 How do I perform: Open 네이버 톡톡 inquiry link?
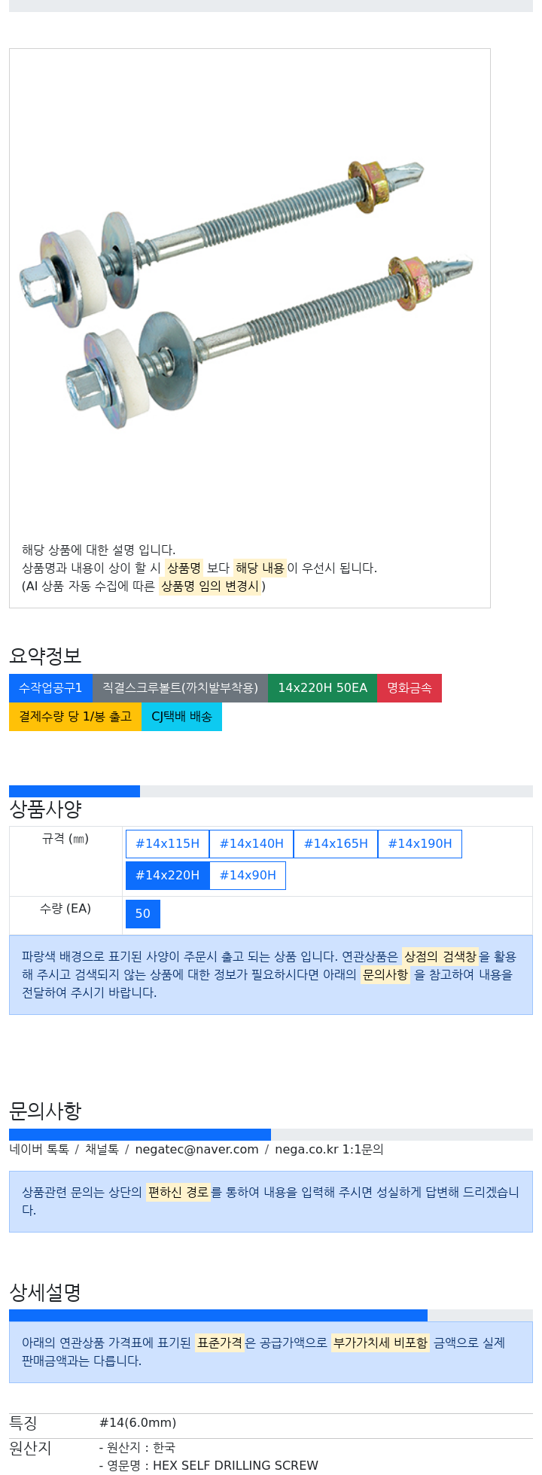coord(39,1149)
